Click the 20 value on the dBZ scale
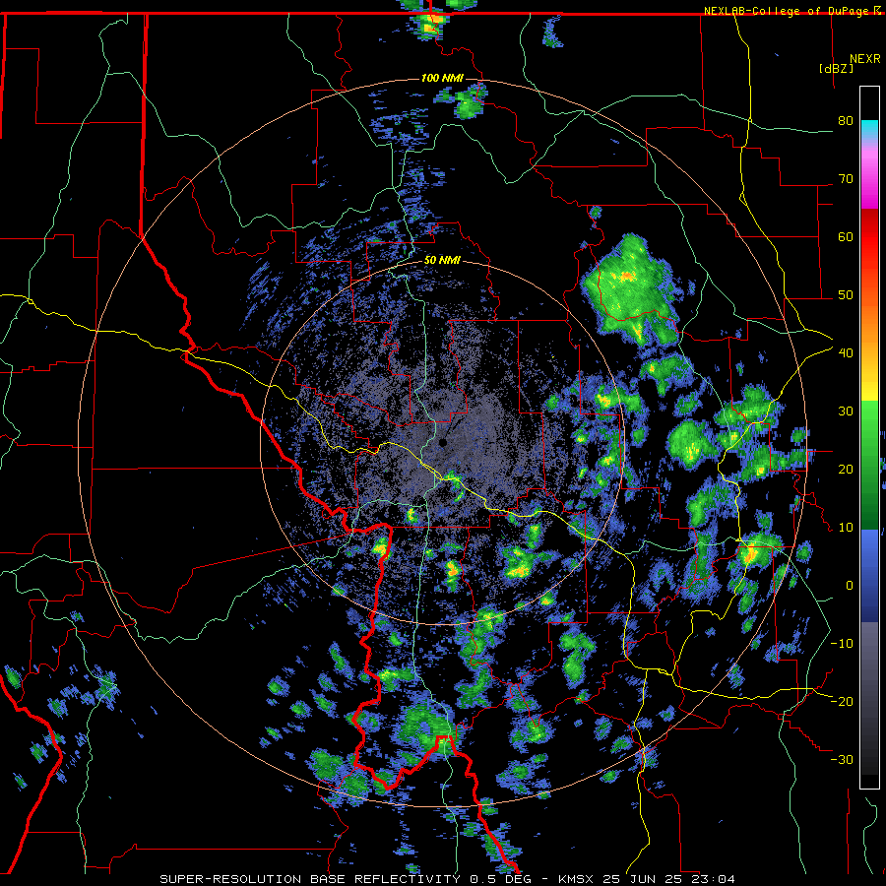 [846, 469]
